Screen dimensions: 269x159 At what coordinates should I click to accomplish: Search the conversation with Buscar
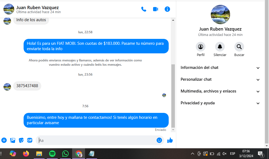pyautogui.click(x=239, y=47)
